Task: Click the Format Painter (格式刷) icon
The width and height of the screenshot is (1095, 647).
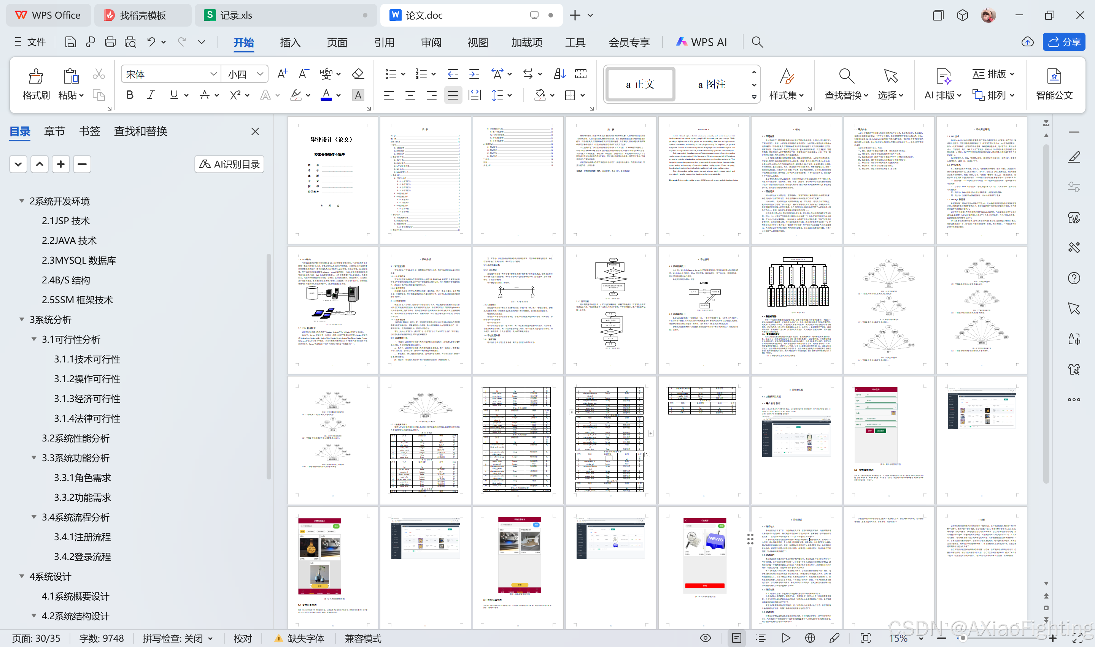Action: click(x=36, y=76)
